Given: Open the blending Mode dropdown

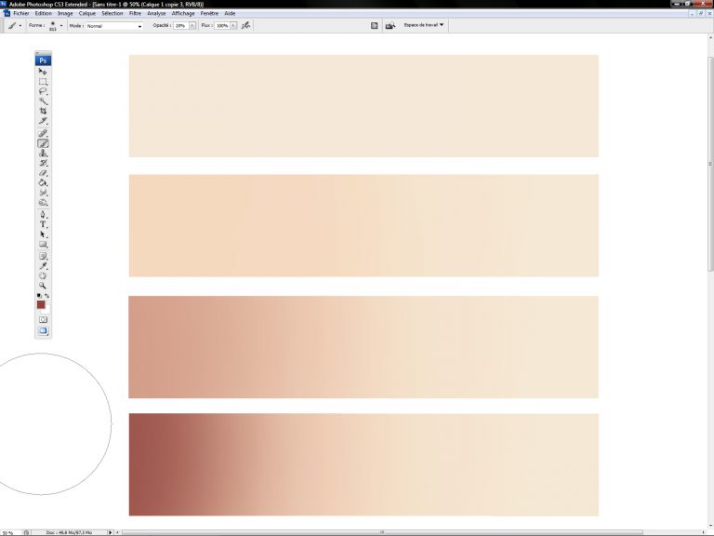Looking at the screenshot, I should pyautogui.click(x=114, y=26).
